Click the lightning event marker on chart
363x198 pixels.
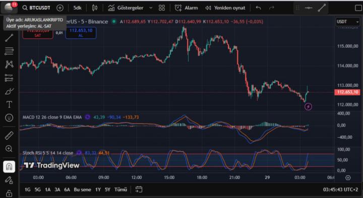308,107
